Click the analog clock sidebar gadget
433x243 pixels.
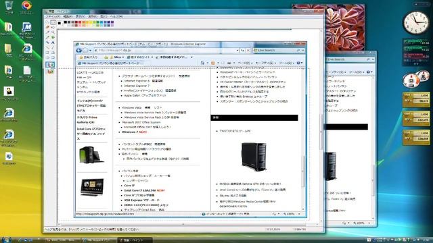[416, 22]
